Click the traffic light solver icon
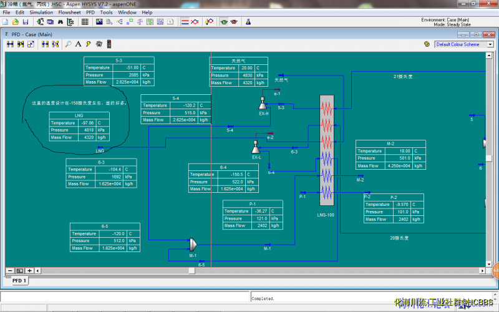 [x=109, y=44]
